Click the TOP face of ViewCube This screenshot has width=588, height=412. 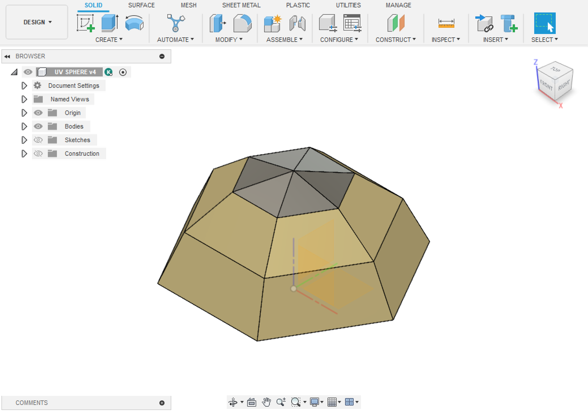pos(555,69)
